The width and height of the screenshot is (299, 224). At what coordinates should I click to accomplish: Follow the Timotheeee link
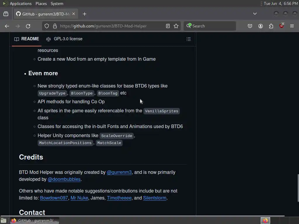click(x=119, y=198)
